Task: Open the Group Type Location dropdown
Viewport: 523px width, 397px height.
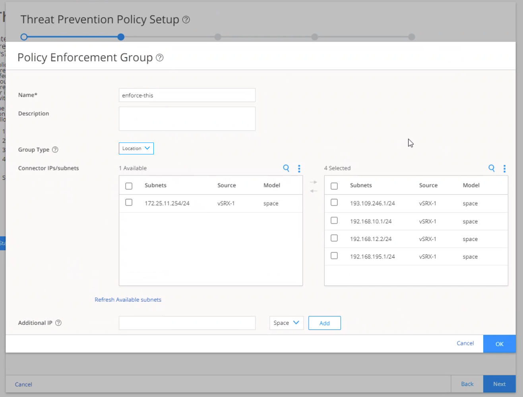Action: [x=136, y=148]
